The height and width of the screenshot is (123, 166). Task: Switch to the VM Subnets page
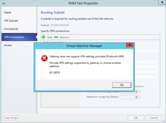pos(11,21)
